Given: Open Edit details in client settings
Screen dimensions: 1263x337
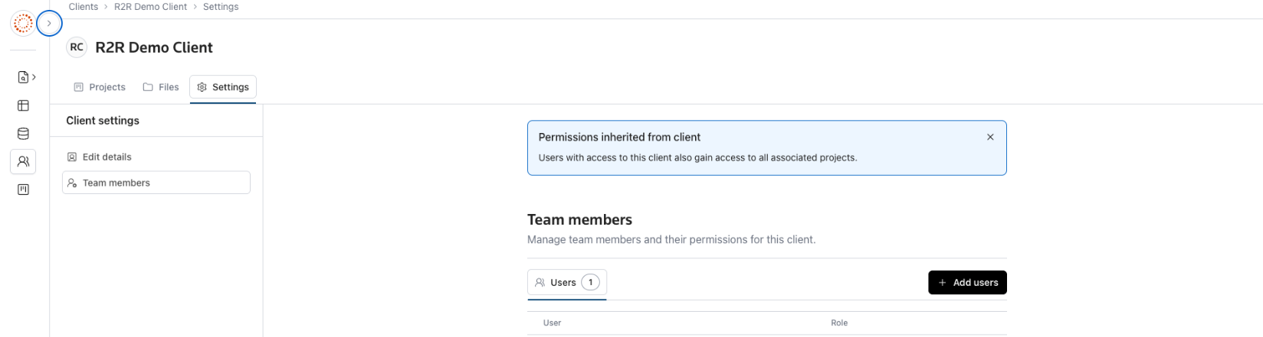Looking at the screenshot, I should [x=107, y=157].
